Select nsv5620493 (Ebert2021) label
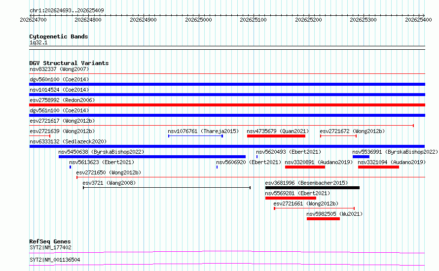Image resolution: width=439 pixels, height=271 pixels. pyautogui.click(x=289, y=152)
